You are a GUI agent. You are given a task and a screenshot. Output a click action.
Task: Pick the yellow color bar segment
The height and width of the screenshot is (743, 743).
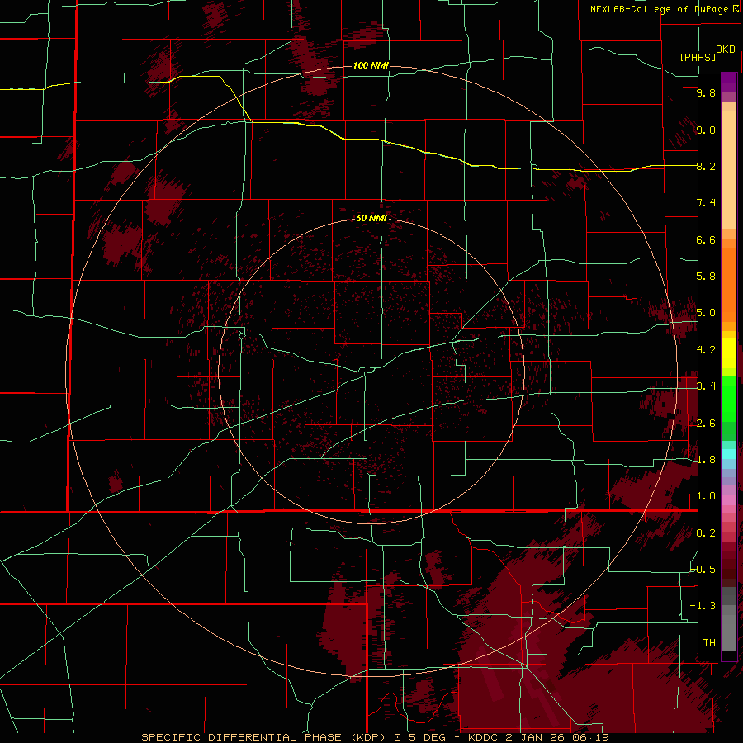pyautogui.click(x=729, y=353)
